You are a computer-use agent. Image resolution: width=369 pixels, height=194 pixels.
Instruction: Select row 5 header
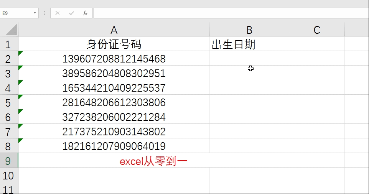[8, 102]
